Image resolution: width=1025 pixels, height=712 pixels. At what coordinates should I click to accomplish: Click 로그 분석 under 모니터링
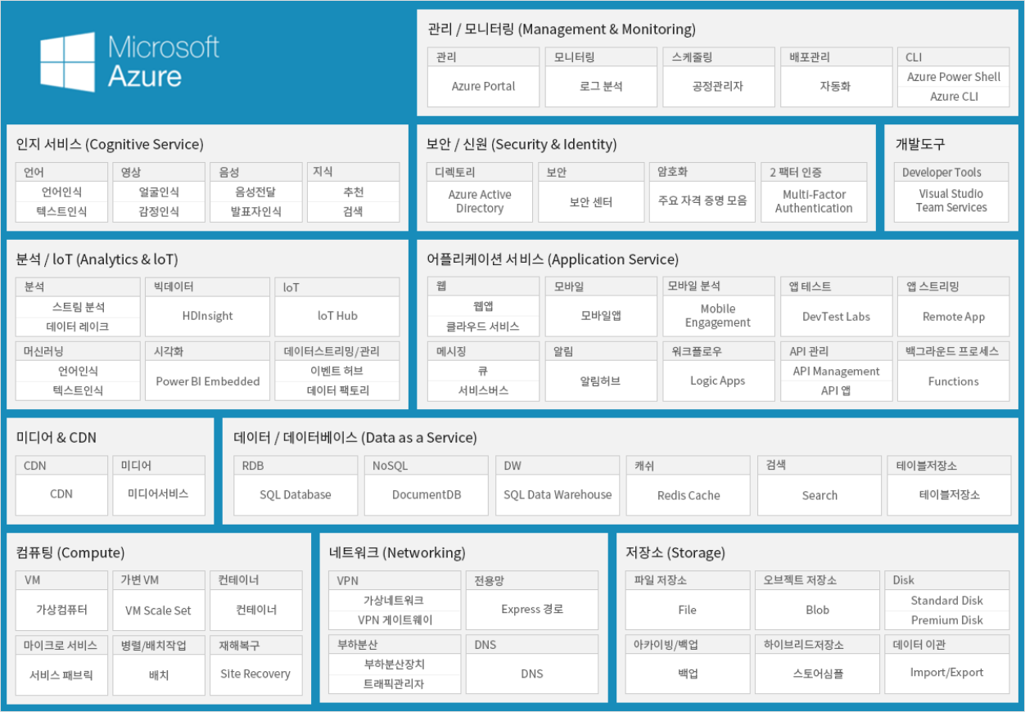(x=600, y=87)
